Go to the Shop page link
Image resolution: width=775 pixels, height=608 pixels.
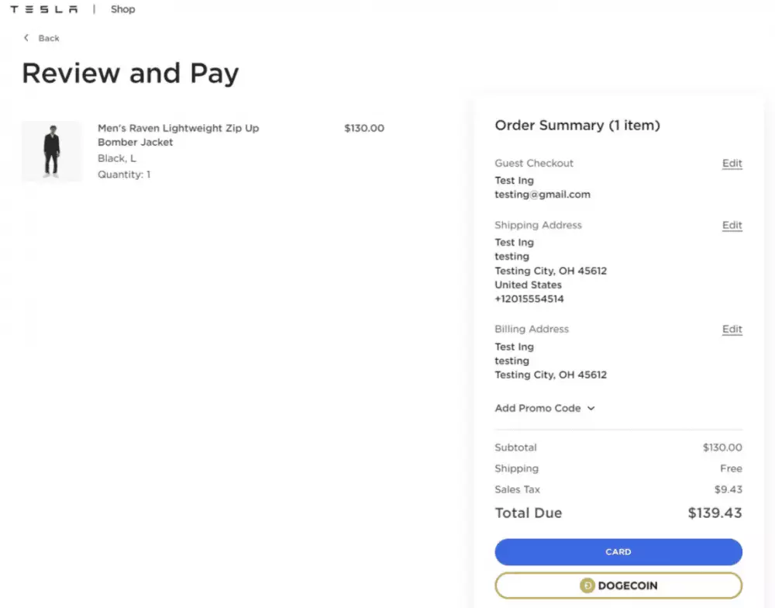coord(122,9)
